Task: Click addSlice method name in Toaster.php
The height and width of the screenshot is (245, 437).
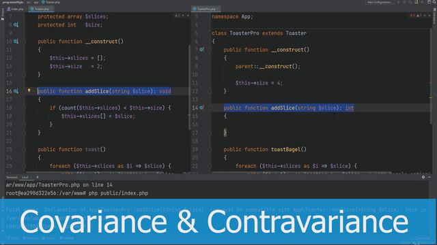Action: pos(97,91)
